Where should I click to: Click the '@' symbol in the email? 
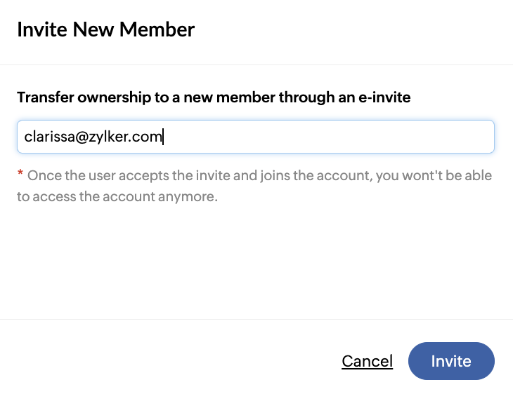pyautogui.click(x=82, y=137)
